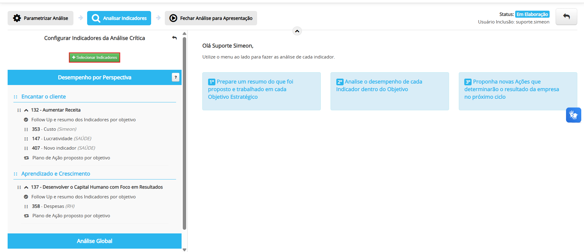Open the Análise Global section
584x252 pixels.
click(x=94, y=241)
